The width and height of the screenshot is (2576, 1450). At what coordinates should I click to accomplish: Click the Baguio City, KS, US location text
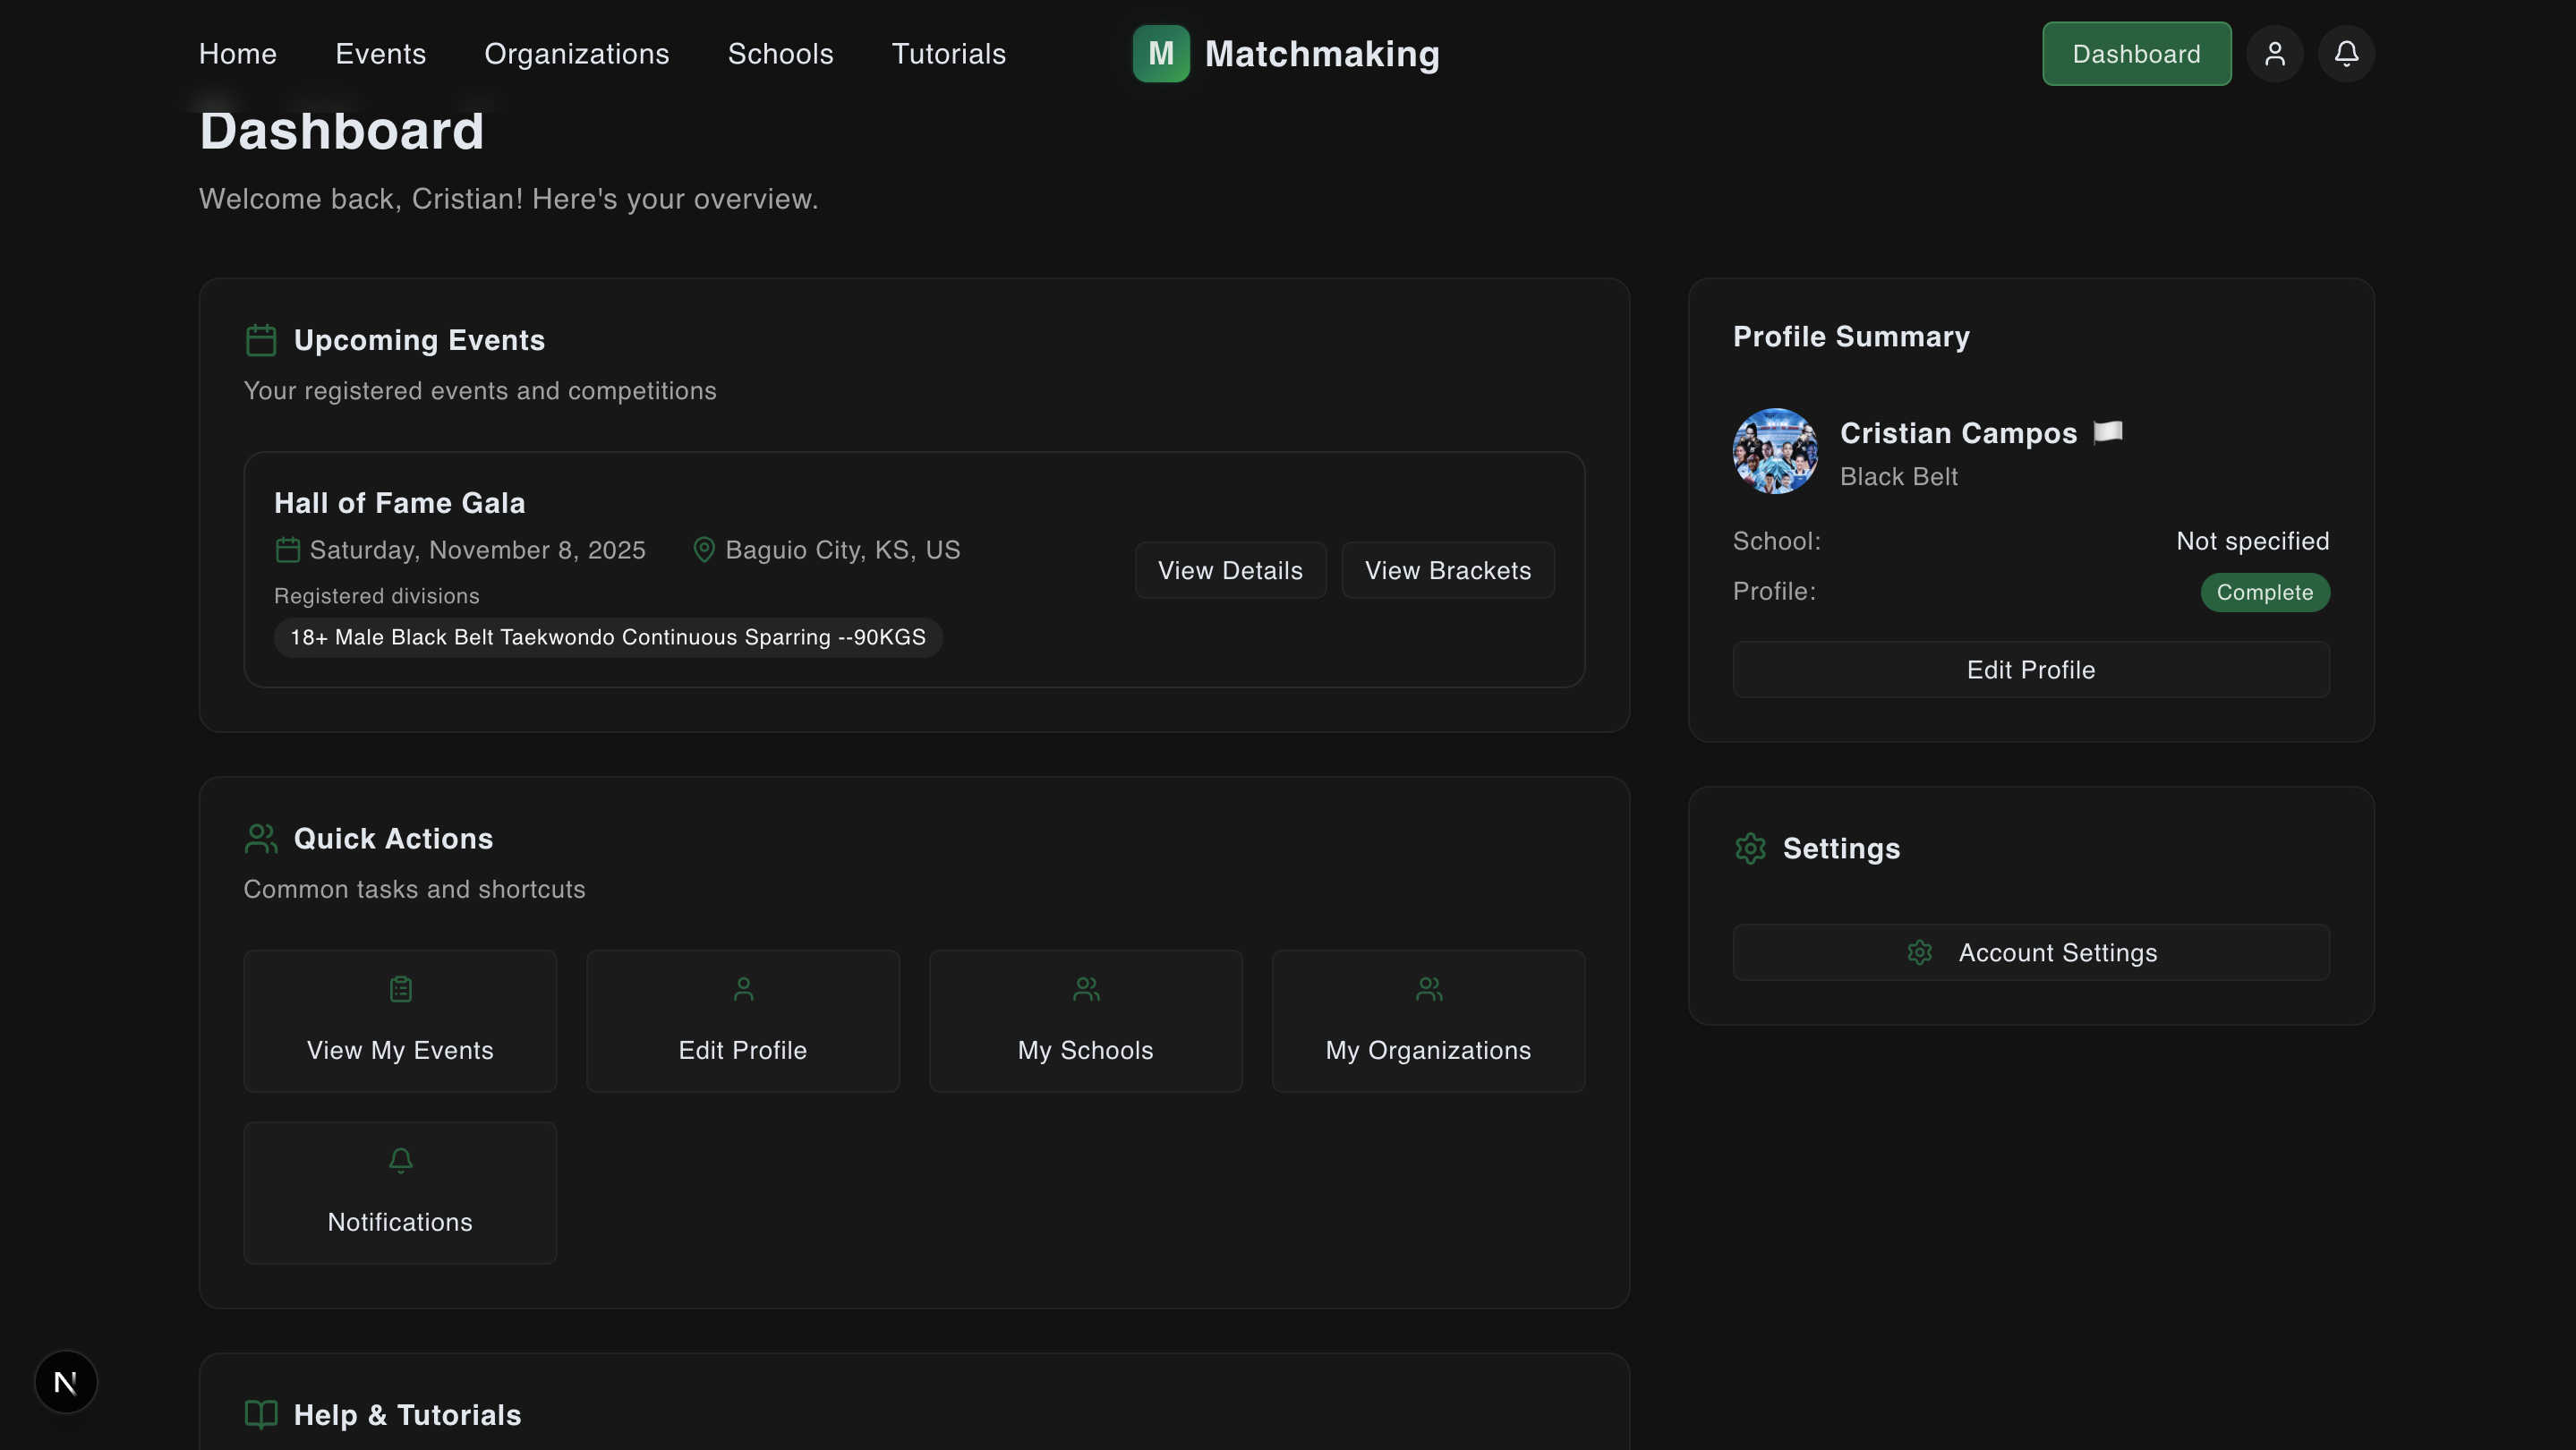[x=842, y=550]
